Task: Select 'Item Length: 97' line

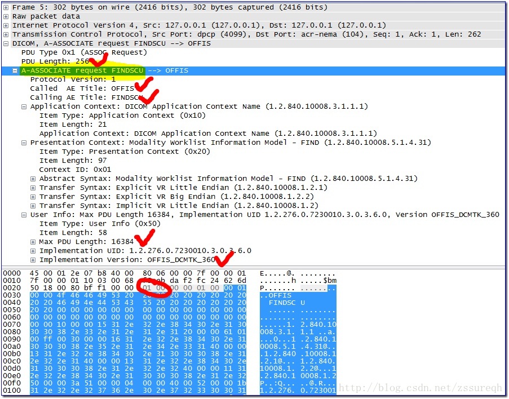Action: [73, 161]
